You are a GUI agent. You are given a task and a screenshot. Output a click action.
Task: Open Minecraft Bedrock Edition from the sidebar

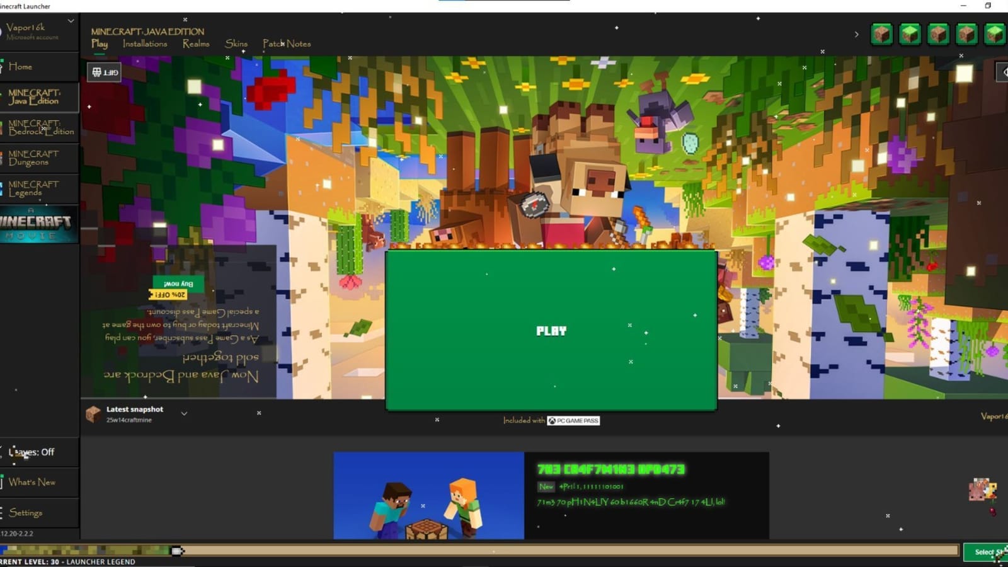(39, 128)
